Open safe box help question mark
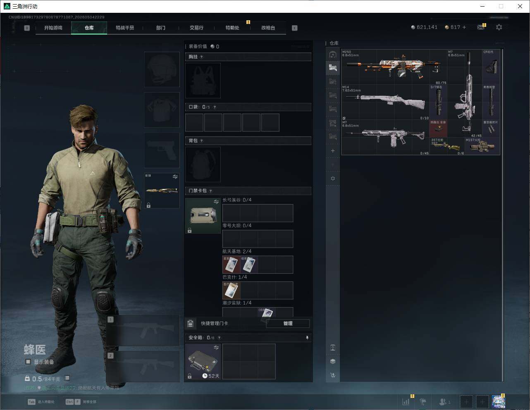This screenshot has width=530, height=410. coord(219,338)
